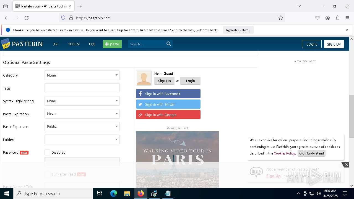Click the Paris walking tour advertisement
This screenshot has width=354, height=199.
pos(178,159)
